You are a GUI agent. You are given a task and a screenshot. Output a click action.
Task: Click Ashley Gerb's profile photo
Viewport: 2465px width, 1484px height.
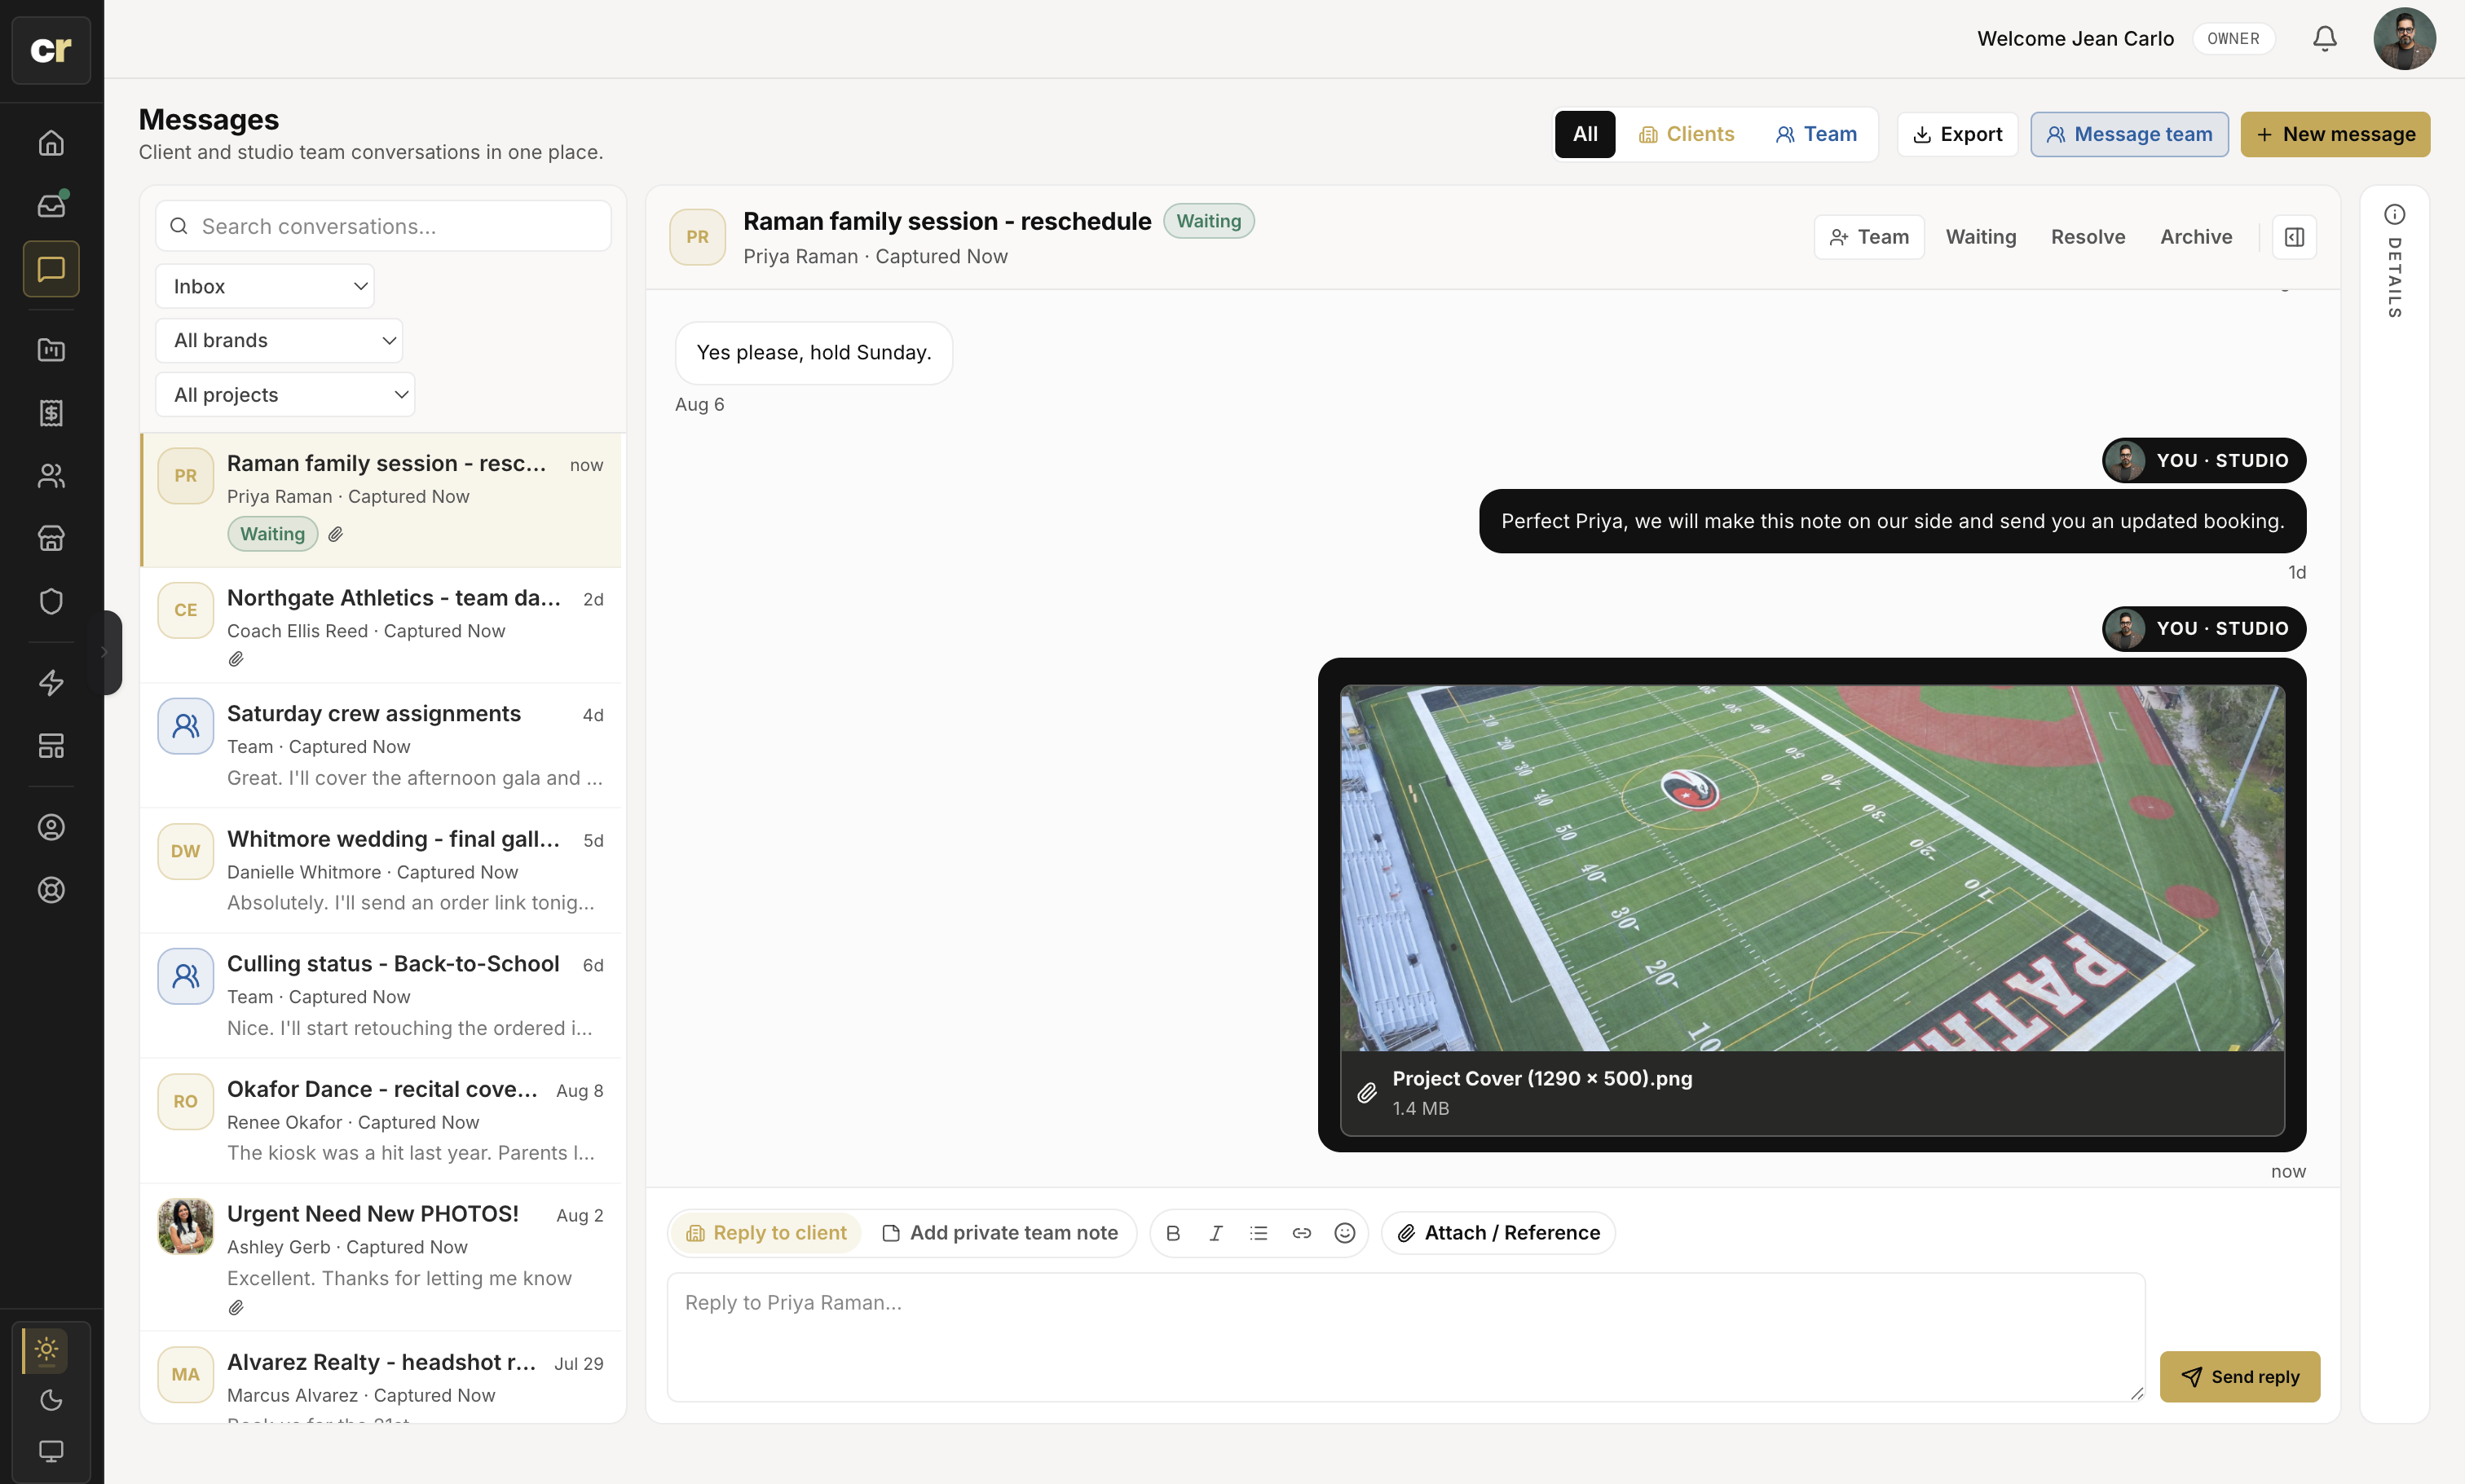pyautogui.click(x=186, y=1226)
